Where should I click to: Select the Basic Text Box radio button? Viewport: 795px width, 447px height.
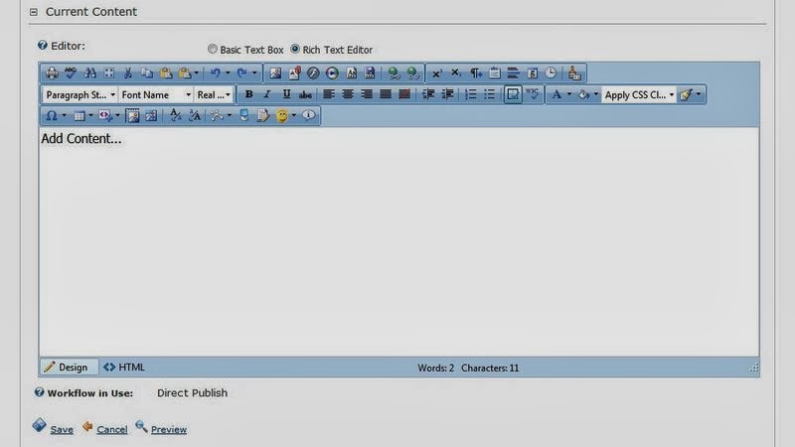pyautogui.click(x=213, y=49)
